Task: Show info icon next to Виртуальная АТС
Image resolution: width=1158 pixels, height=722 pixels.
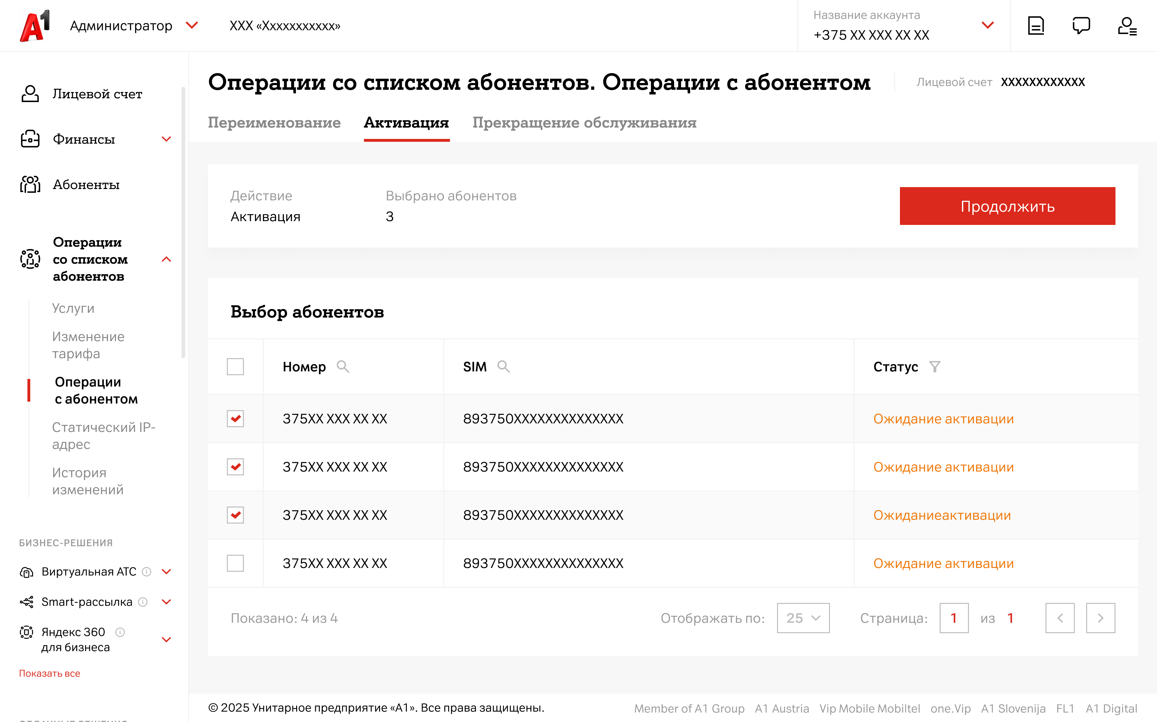Action: (147, 571)
